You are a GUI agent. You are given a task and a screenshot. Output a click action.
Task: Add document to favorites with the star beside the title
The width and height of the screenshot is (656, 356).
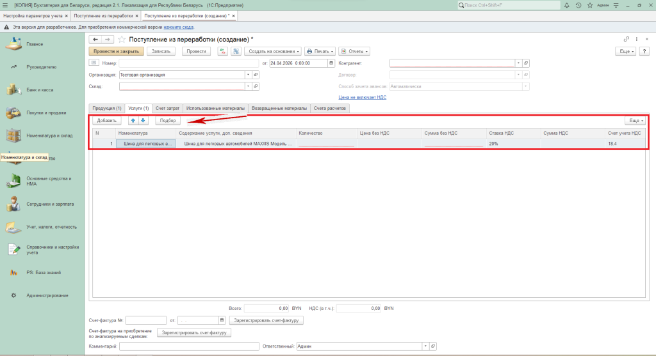(x=122, y=40)
